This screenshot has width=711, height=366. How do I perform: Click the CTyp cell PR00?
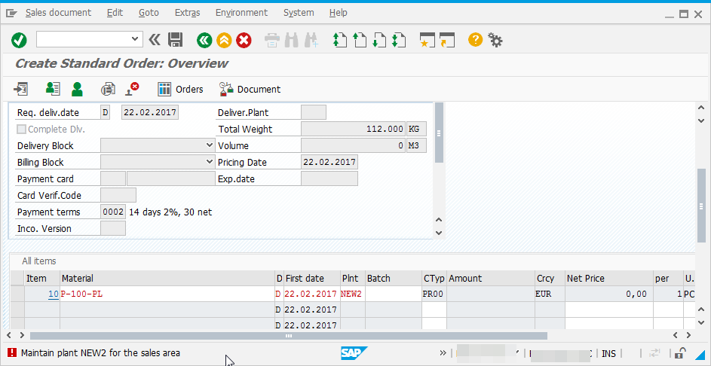[434, 294]
